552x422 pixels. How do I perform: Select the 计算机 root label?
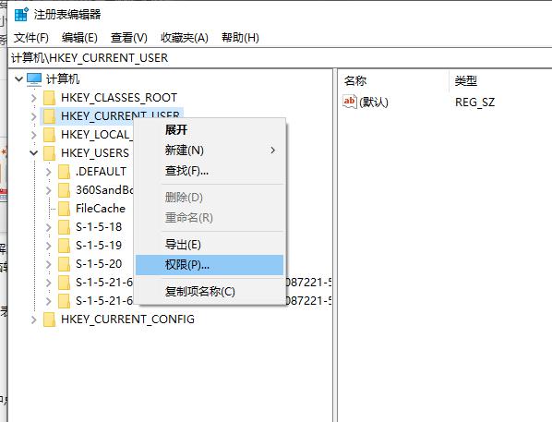point(63,79)
